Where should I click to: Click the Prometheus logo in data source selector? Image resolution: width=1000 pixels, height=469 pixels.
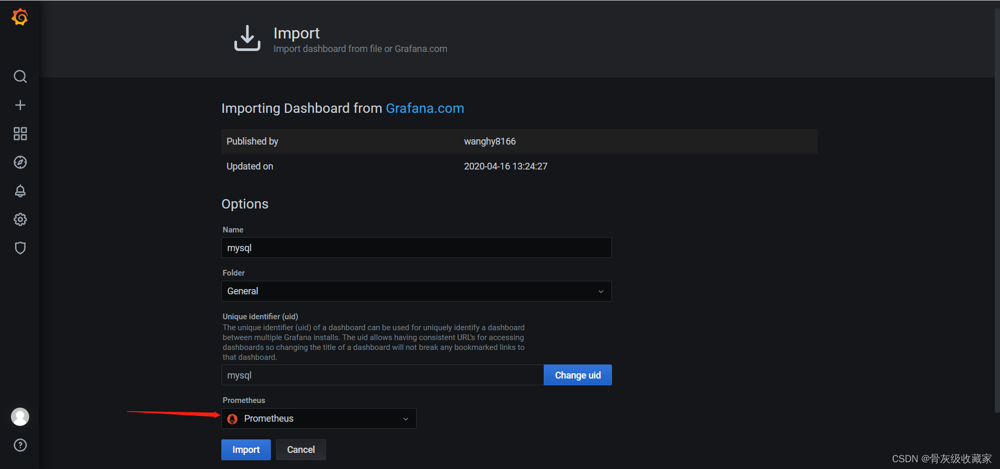(232, 419)
